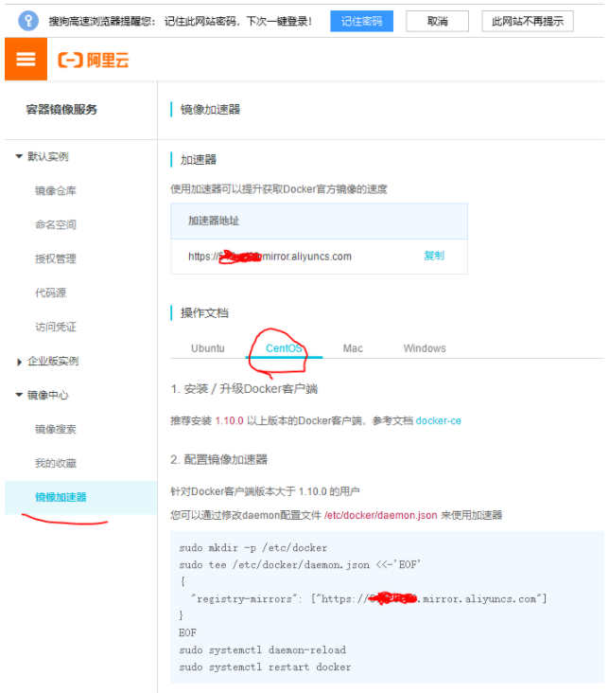Click the Aliyun logo
The image size is (609, 693).
click(x=94, y=60)
